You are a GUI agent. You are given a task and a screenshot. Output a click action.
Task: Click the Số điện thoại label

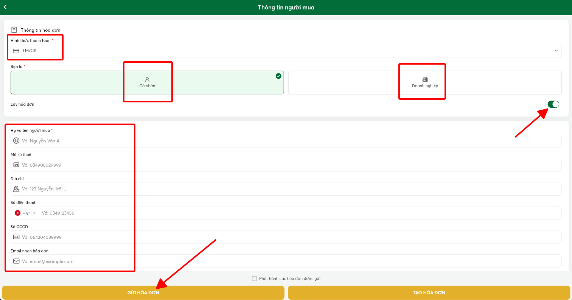(23, 203)
